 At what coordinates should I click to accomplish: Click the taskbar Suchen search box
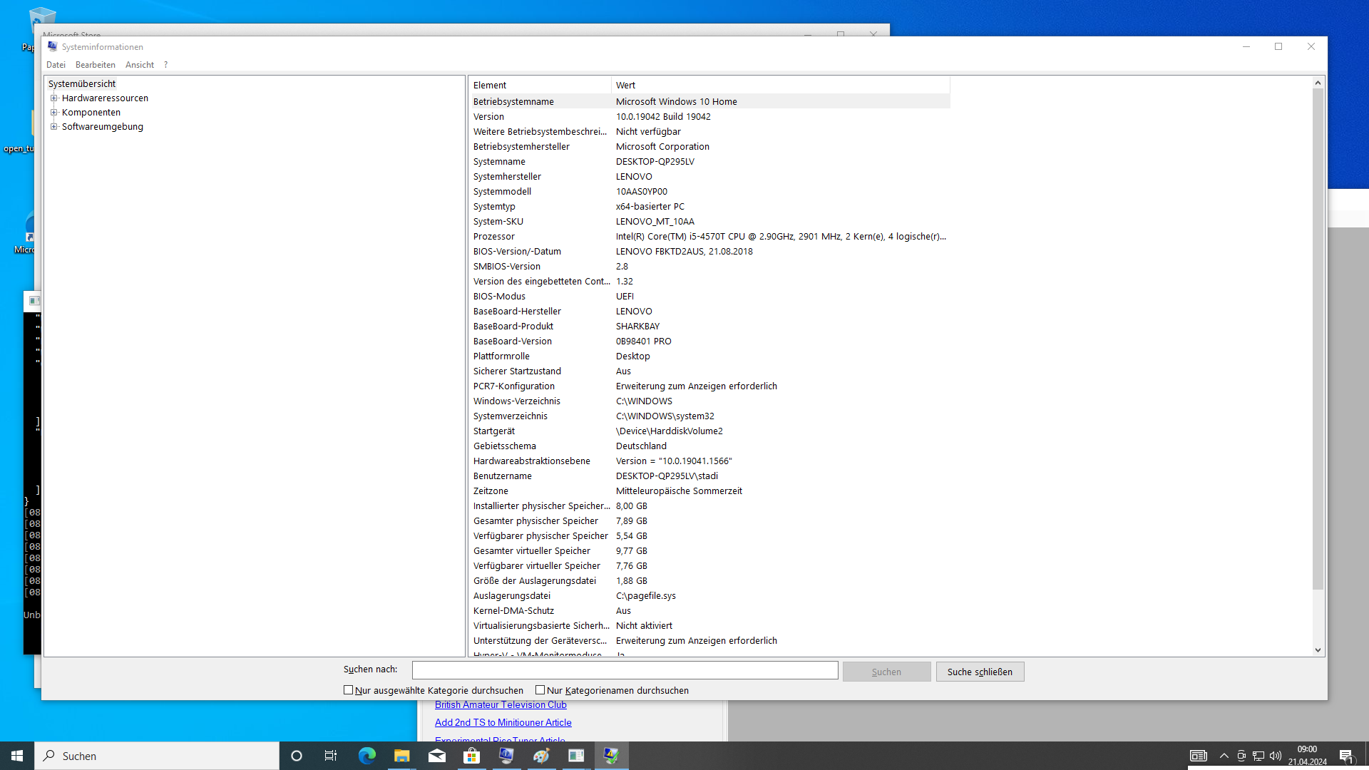[157, 756]
